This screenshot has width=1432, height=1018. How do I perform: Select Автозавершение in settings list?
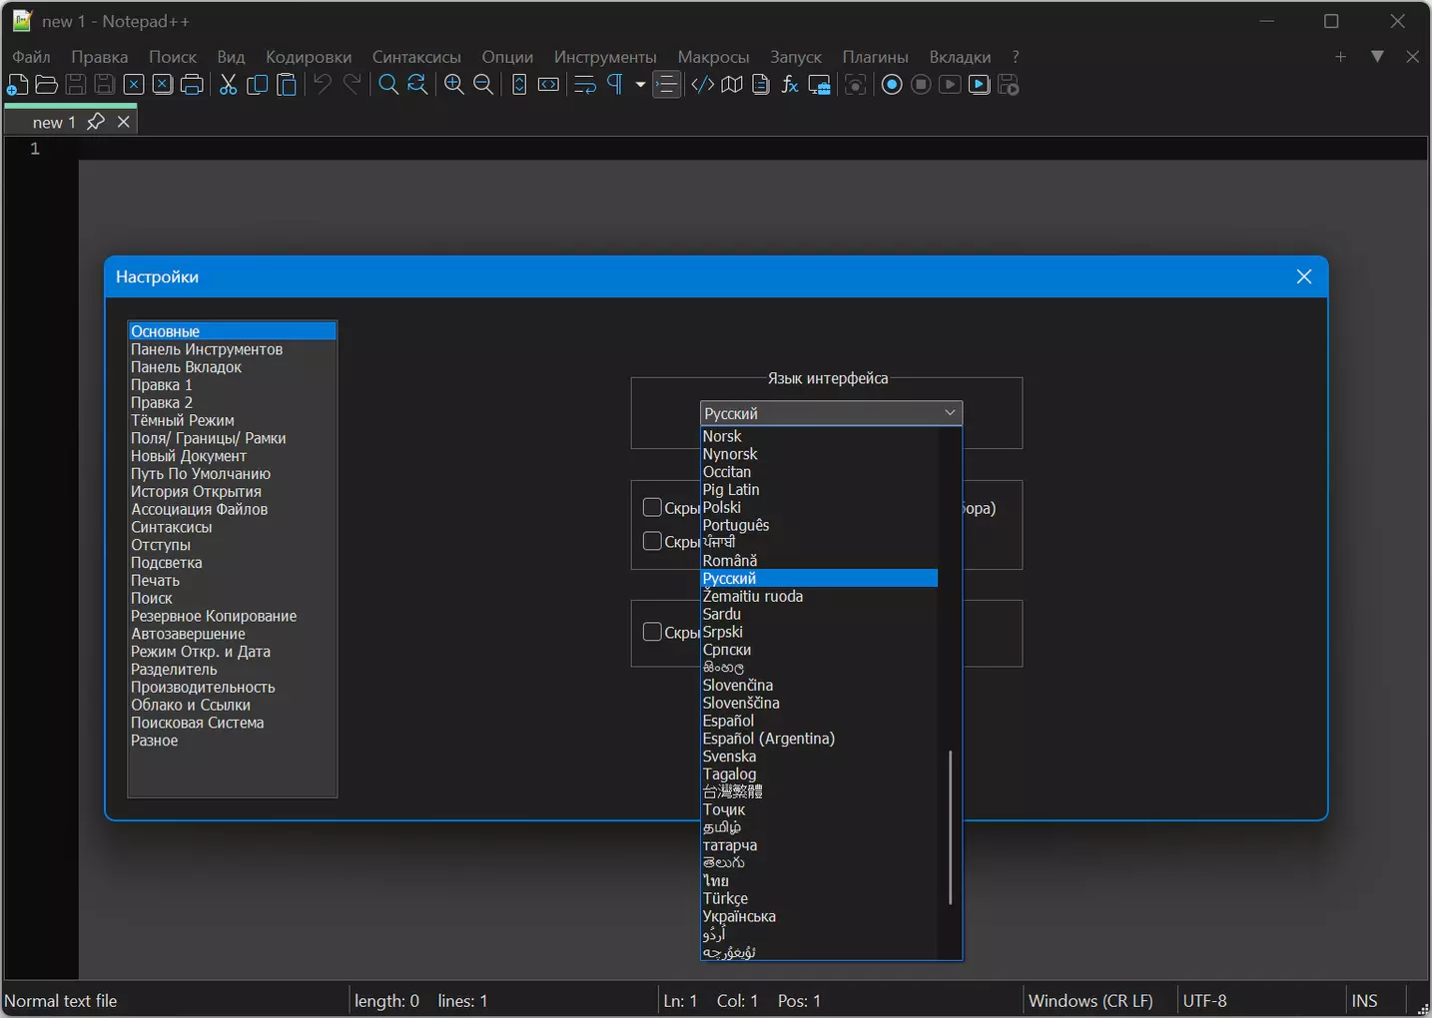pyautogui.click(x=232, y=634)
